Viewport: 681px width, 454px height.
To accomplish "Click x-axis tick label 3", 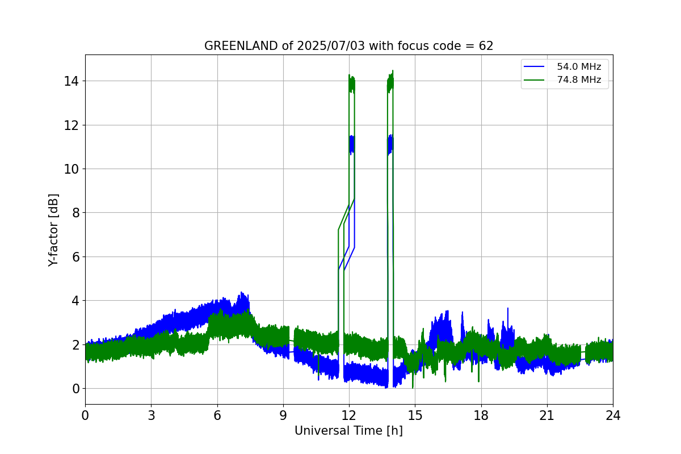I will coord(151,415).
